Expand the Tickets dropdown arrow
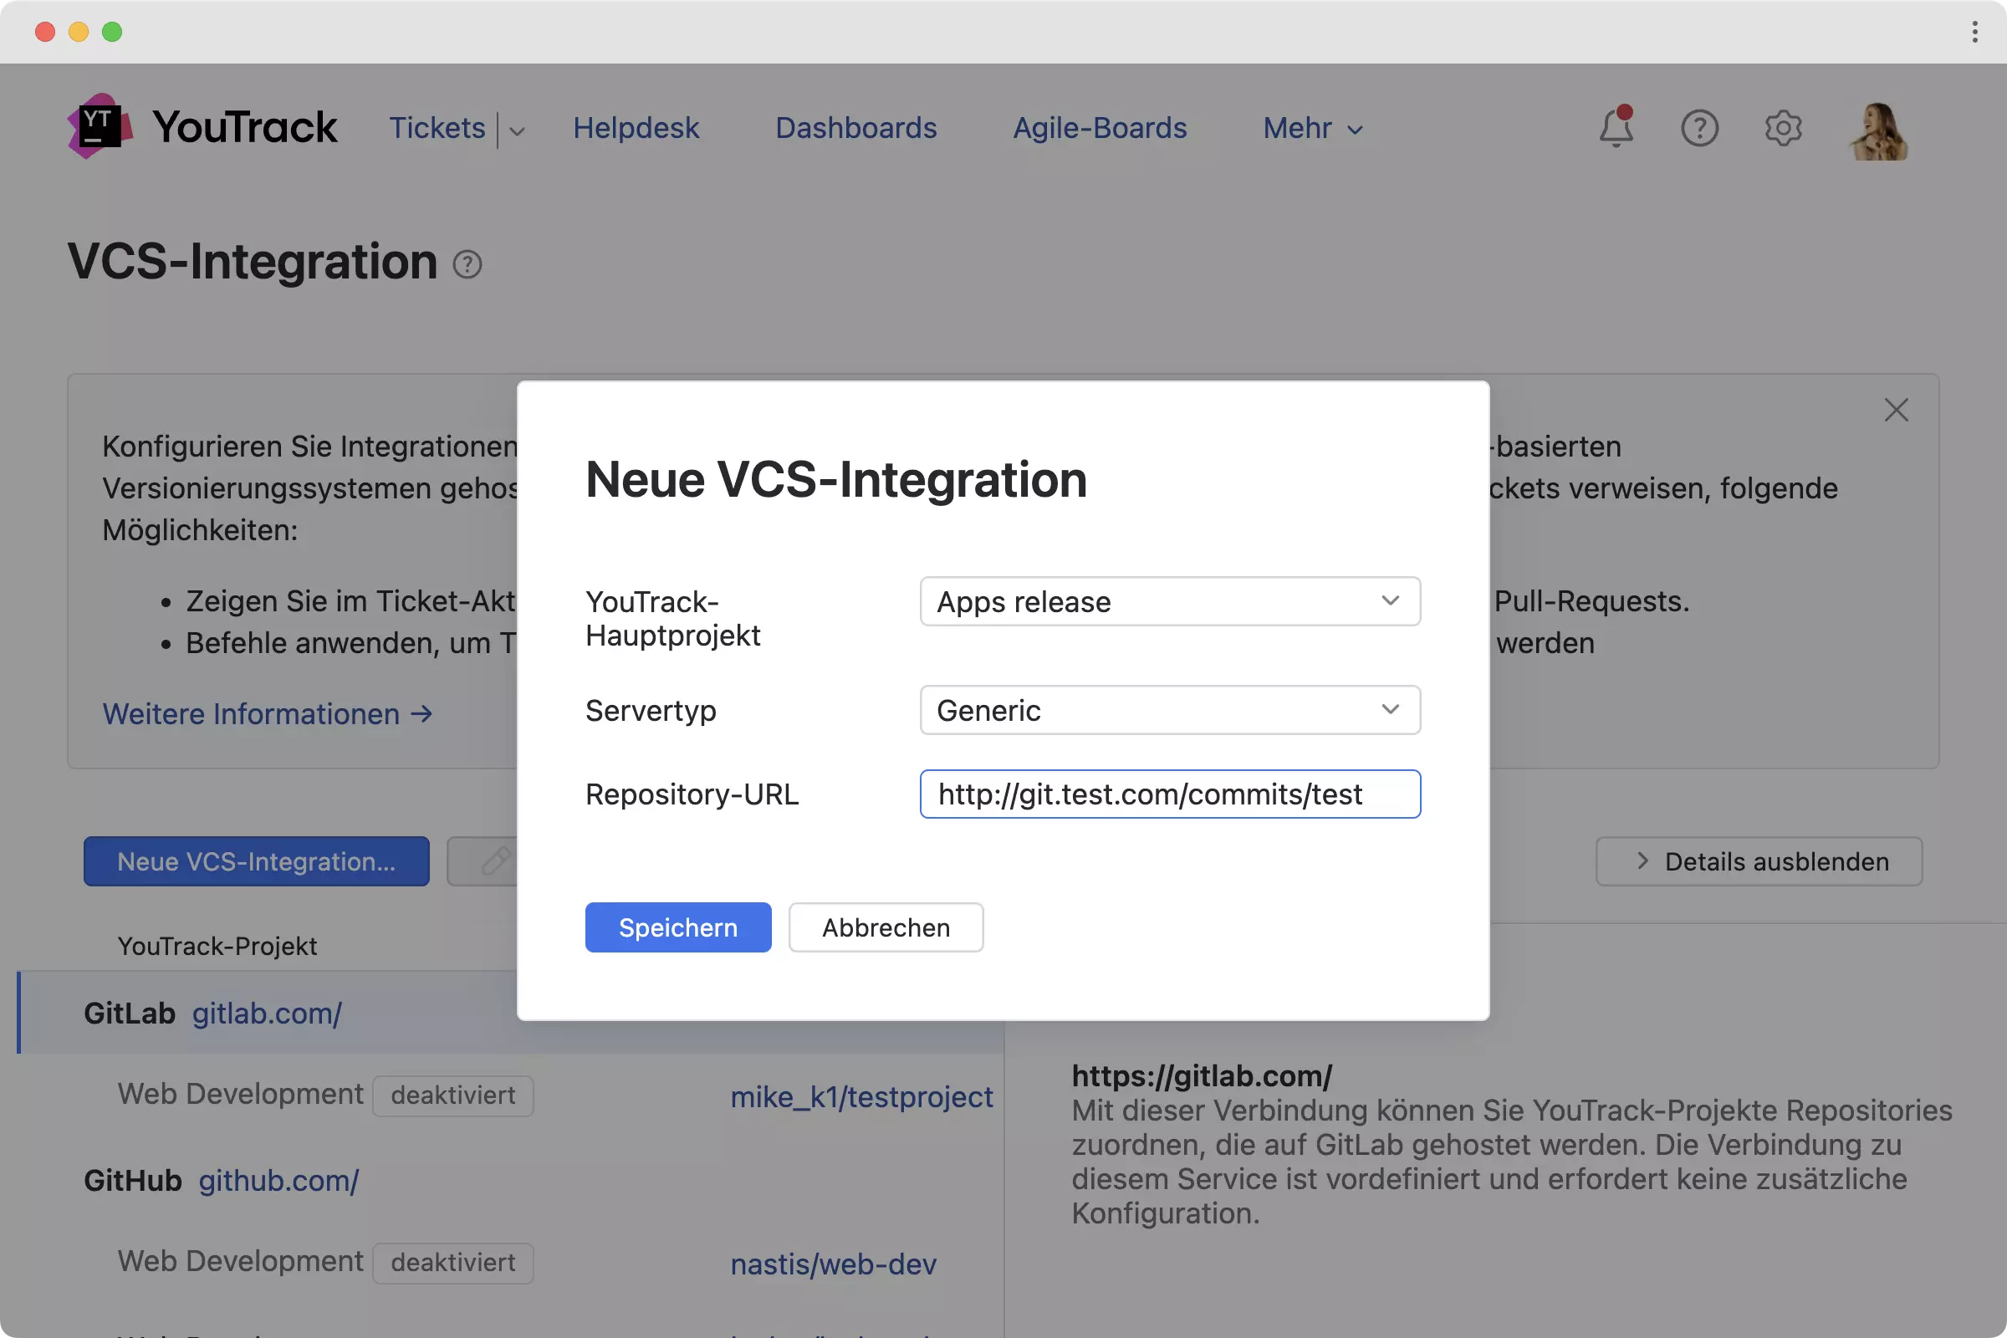This screenshot has height=1338, width=2007. pos(517,130)
